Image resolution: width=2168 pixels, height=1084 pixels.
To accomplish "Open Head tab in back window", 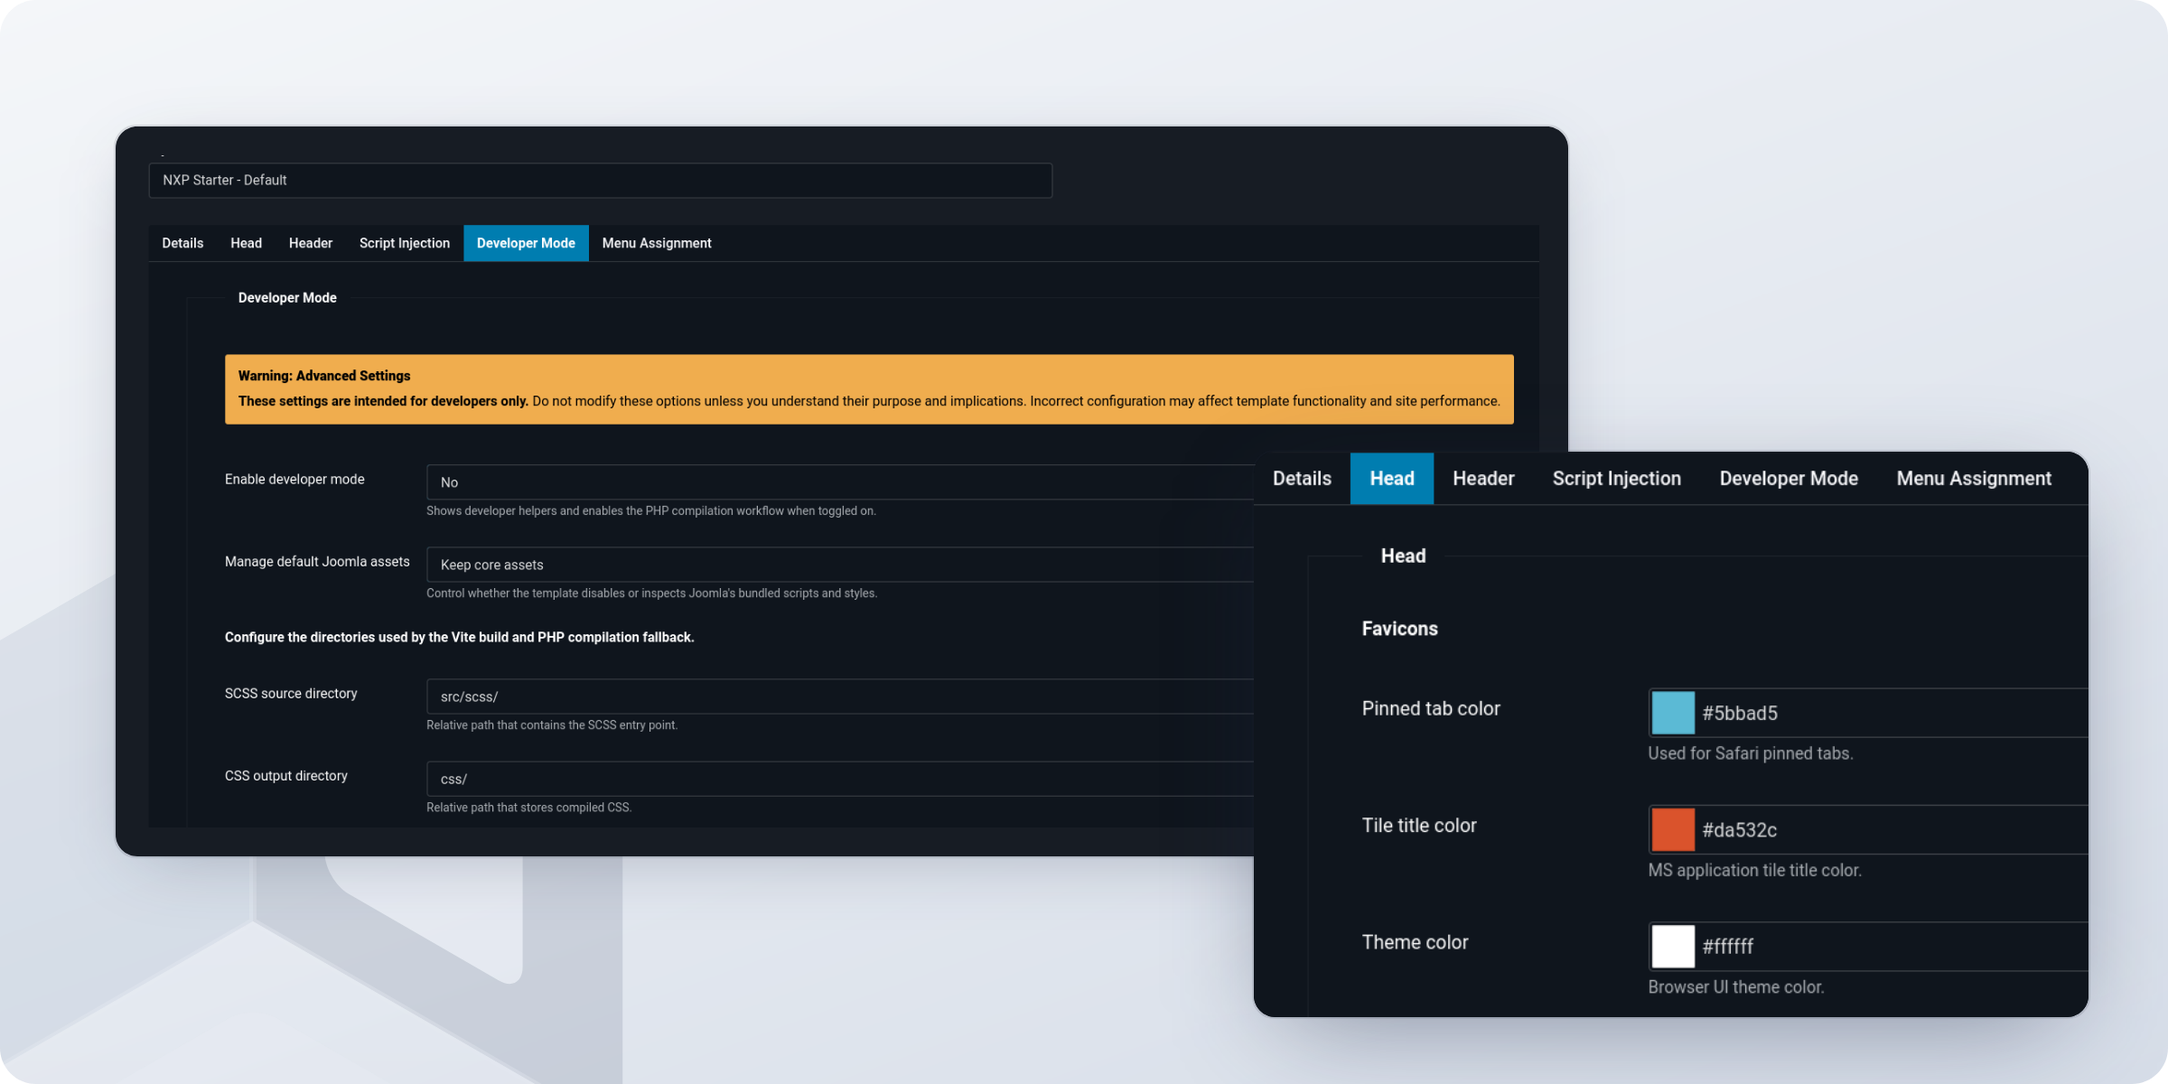I will click(246, 243).
